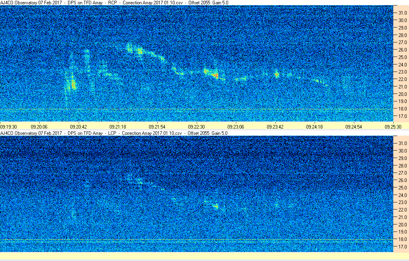
Task: Select the 09:20:42 time label
Action: point(79,127)
